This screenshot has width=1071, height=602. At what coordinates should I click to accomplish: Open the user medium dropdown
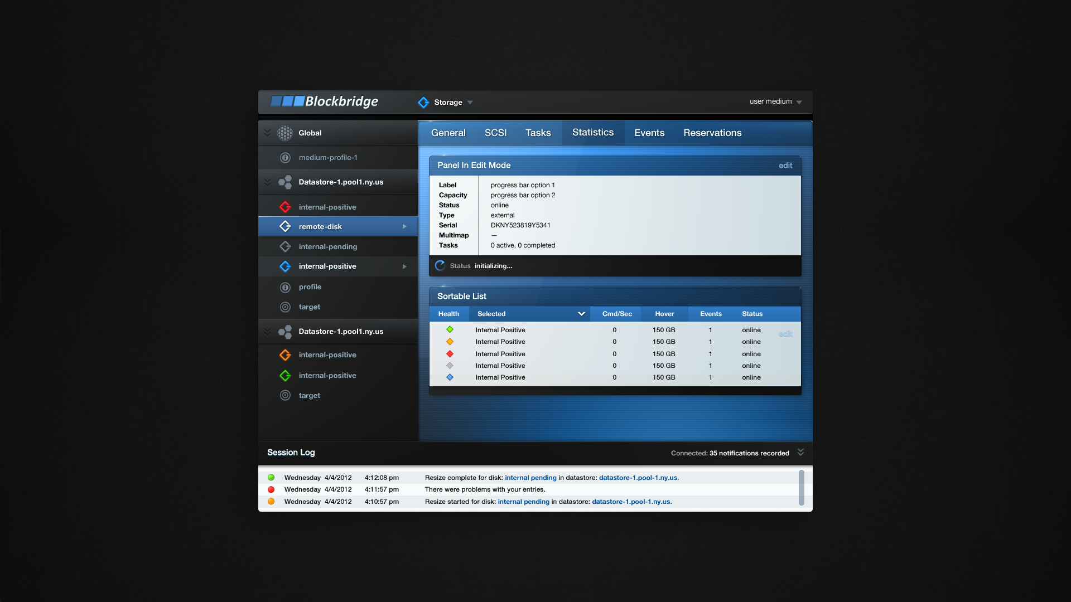coord(799,102)
